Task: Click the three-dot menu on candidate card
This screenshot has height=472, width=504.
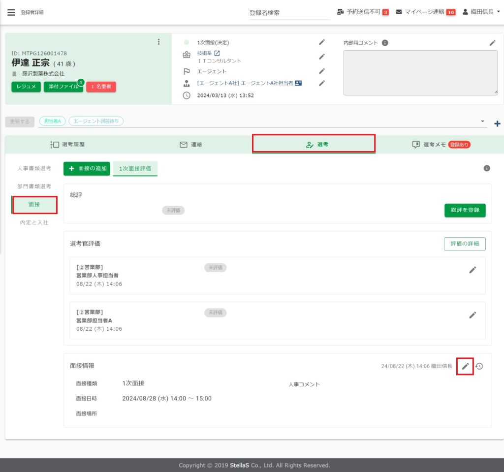Action: click(158, 42)
